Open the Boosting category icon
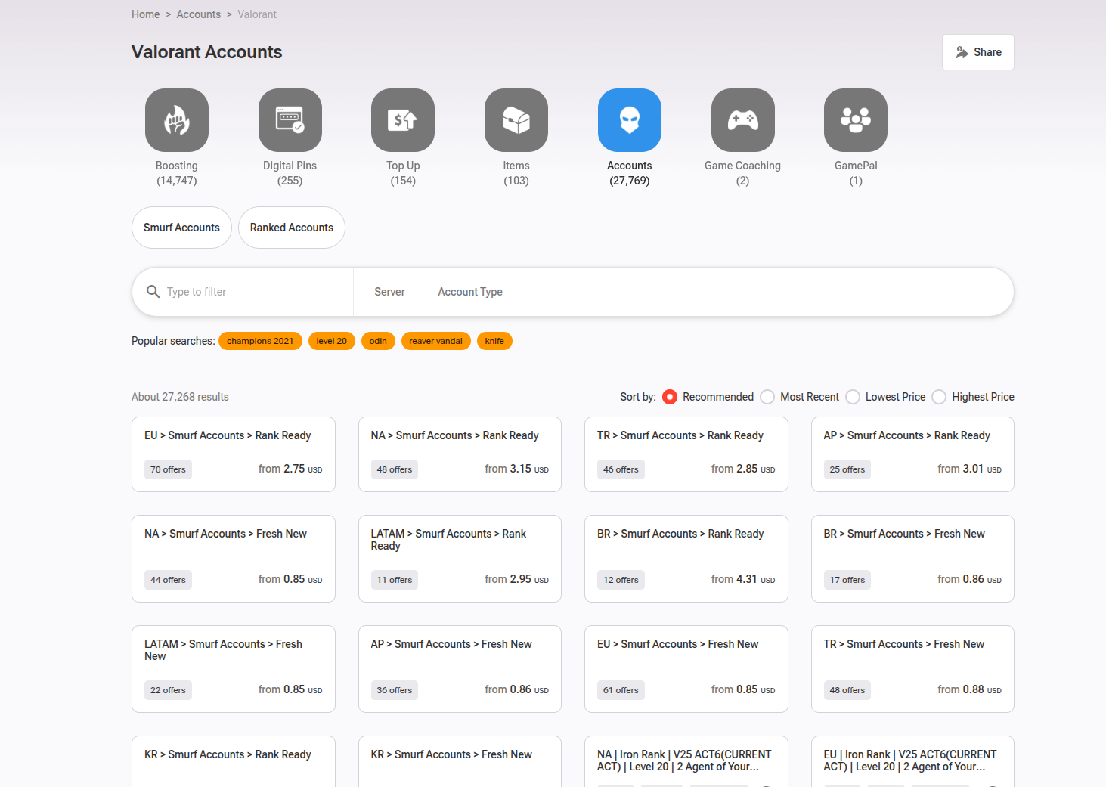 click(176, 119)
